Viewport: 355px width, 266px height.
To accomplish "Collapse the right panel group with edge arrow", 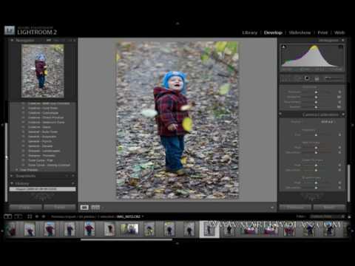I will point(353,125).
